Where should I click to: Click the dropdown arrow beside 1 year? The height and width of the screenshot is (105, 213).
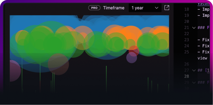coord(157,8)
